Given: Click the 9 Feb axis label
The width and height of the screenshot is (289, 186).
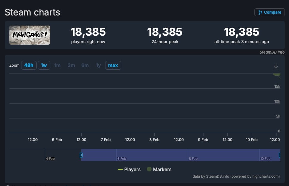Looking at the screenshot, I should point(203,140).
